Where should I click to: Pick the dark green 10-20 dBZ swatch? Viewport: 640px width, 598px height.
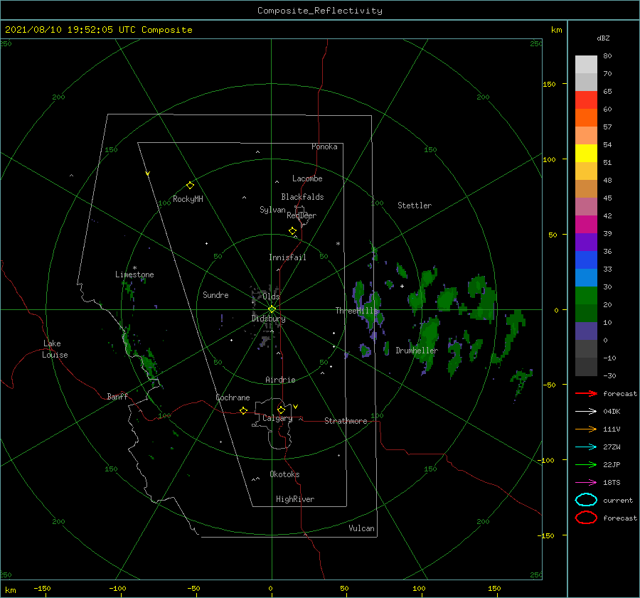point(586,314)
